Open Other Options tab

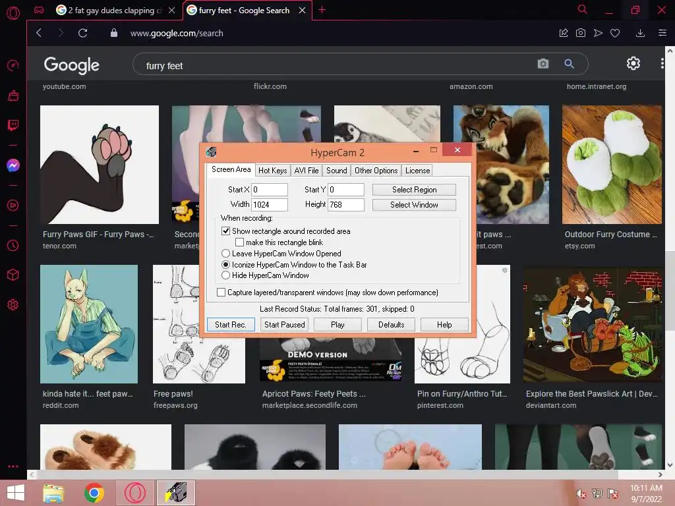point(376,171)
